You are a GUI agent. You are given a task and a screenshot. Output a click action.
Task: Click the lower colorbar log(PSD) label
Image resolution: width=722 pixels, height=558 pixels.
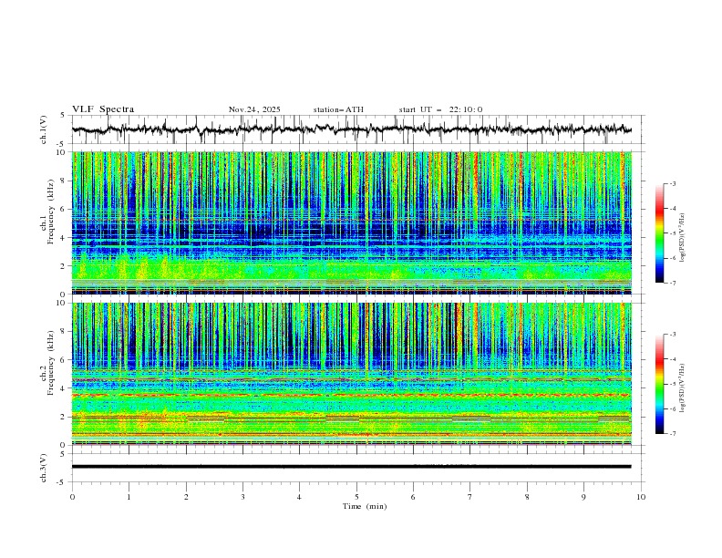(x=682, y=387)
